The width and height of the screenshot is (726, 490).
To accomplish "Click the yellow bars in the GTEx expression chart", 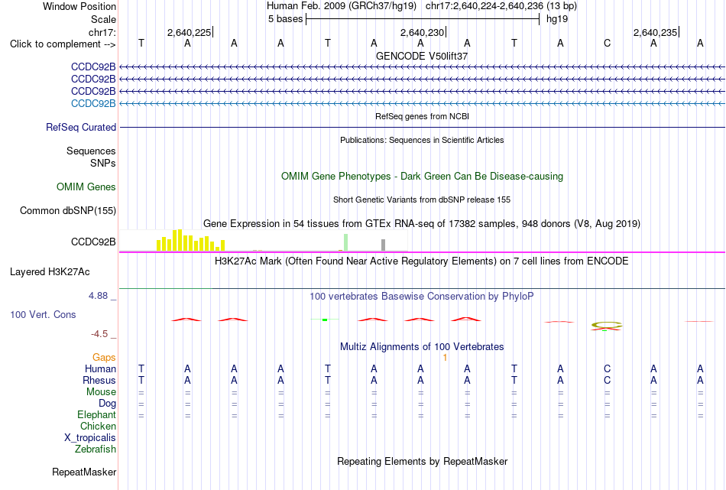I will click(x=190, y=240).
